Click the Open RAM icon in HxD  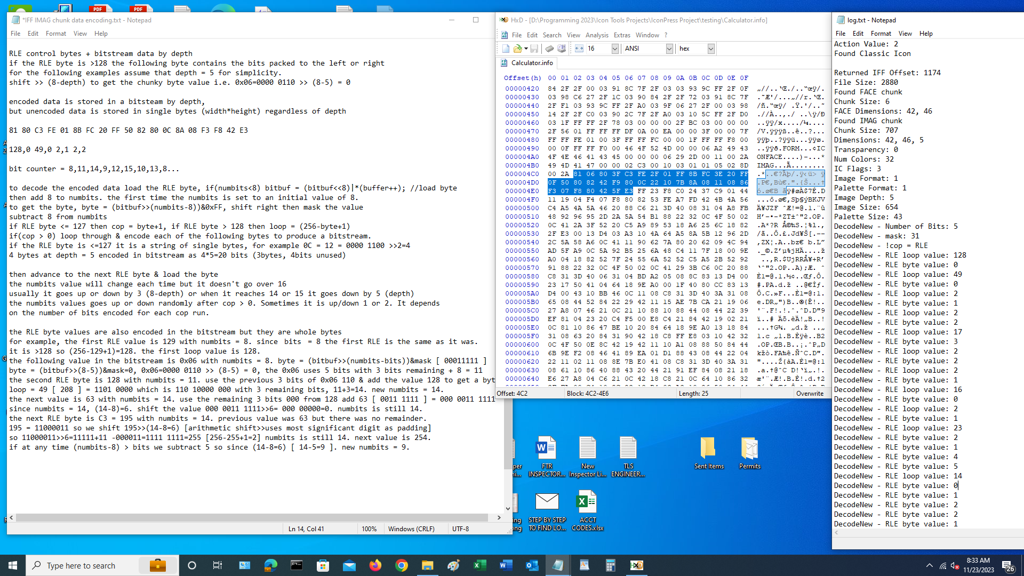click(x=549, y=49)
